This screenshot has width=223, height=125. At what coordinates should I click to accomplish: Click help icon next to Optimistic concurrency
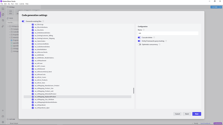click(160, 44)
